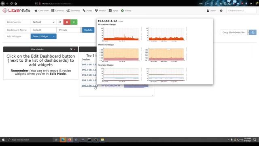Open device link 192.168.1.12
The height and width of the screenshot is (146, 259).
click(x=90, y=86)
